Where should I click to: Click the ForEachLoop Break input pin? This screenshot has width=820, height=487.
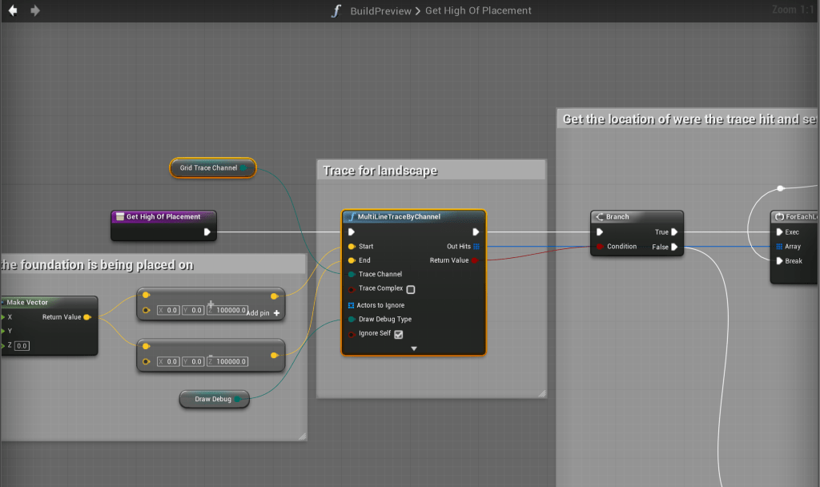coord(780,260)
